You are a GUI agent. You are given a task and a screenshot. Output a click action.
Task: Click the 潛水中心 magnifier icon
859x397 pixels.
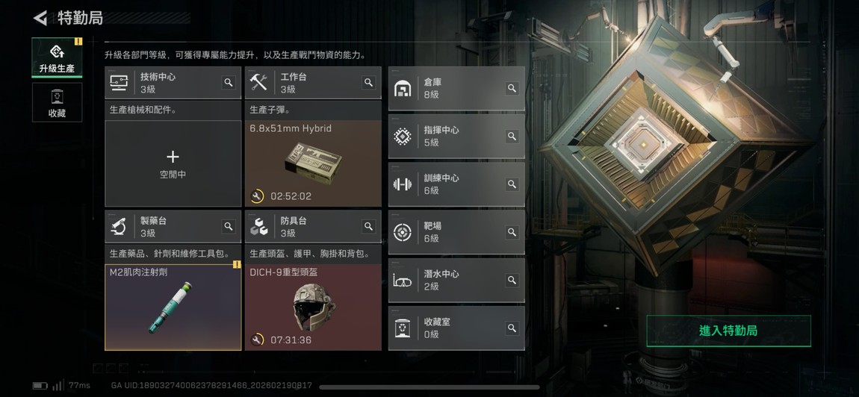pos(512,280)
